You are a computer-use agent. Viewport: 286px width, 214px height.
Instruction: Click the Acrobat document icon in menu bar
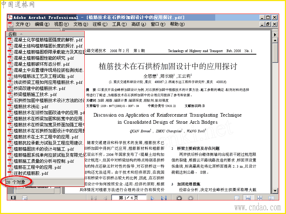click(x=11, y=24)
